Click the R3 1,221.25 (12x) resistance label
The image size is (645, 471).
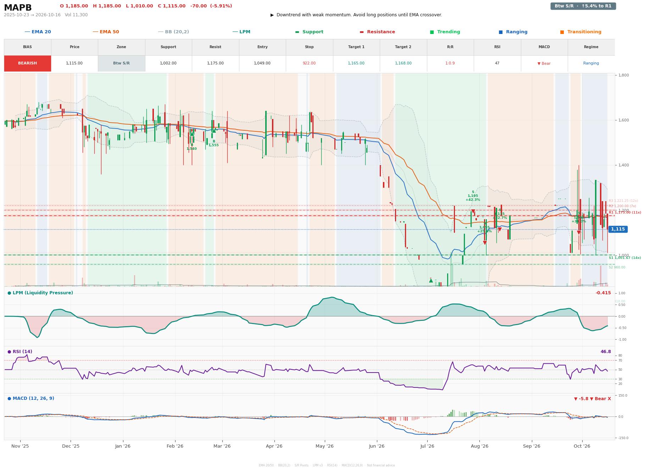(x=623, y=201)
